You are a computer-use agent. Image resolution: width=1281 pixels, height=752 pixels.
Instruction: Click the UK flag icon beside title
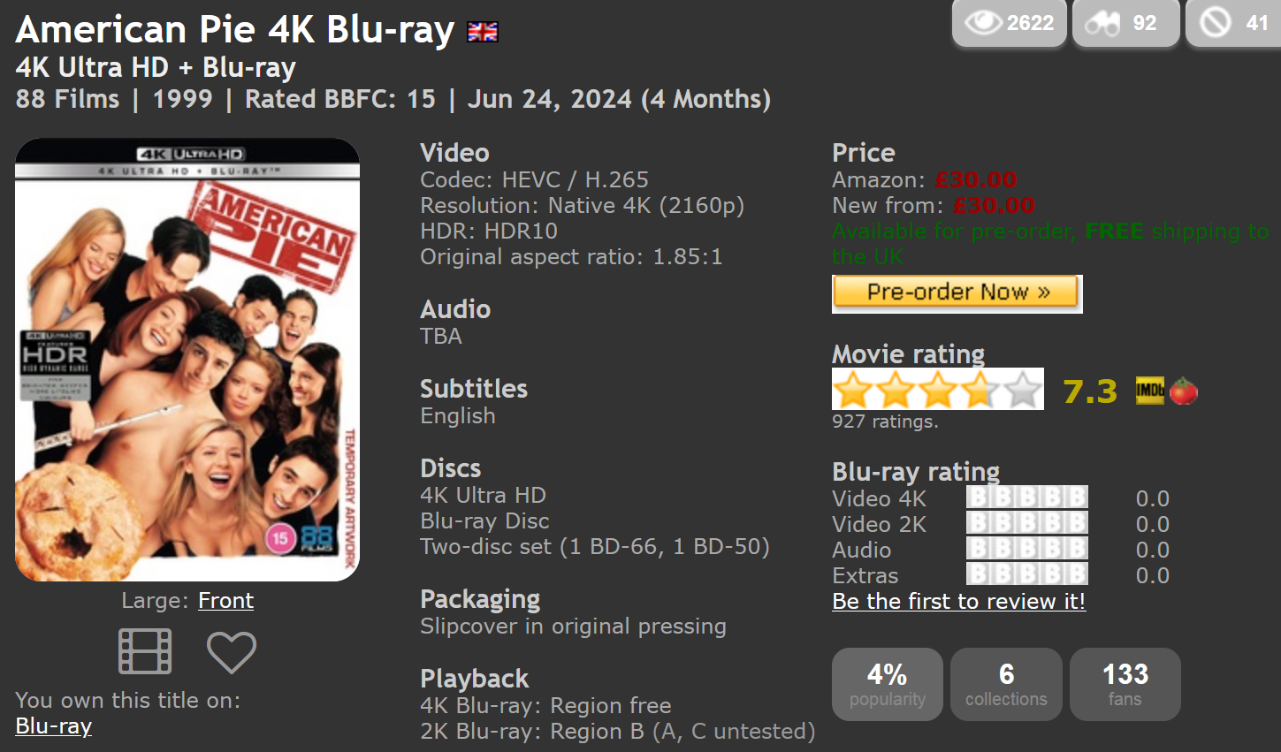(x=483, y=33)
